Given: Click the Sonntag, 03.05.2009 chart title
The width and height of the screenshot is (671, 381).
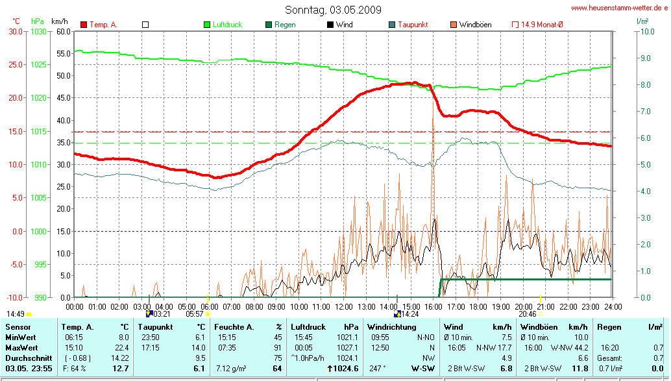Looking at the screenshot, I should pos(334,10).
